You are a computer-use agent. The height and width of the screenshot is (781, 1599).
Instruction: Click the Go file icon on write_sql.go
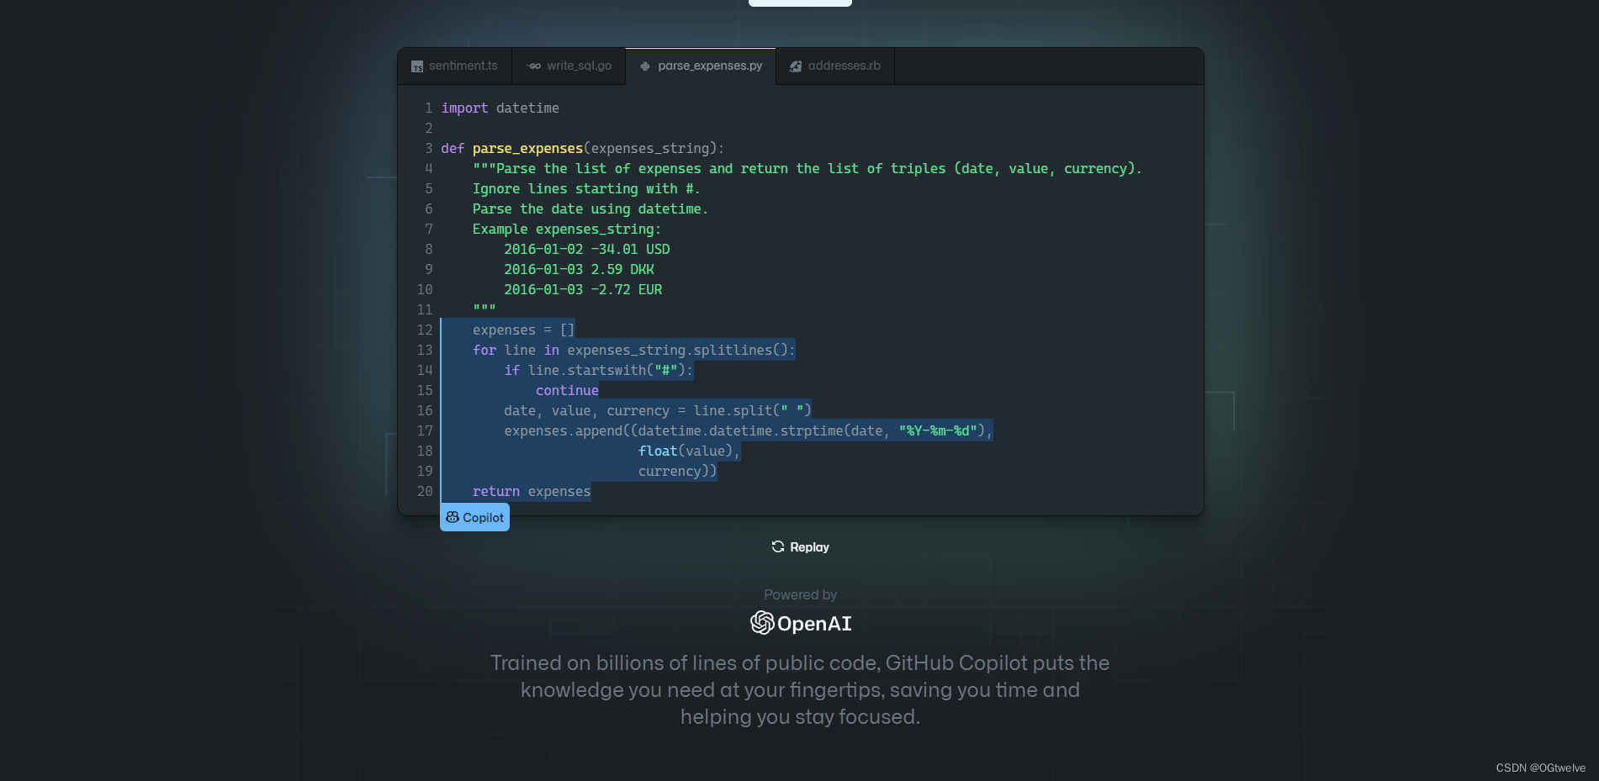coord(534,66)
